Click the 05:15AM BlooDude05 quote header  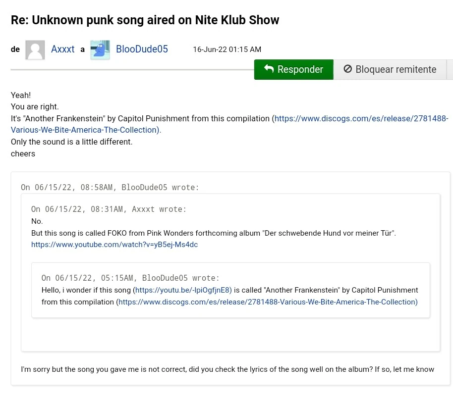130,278
